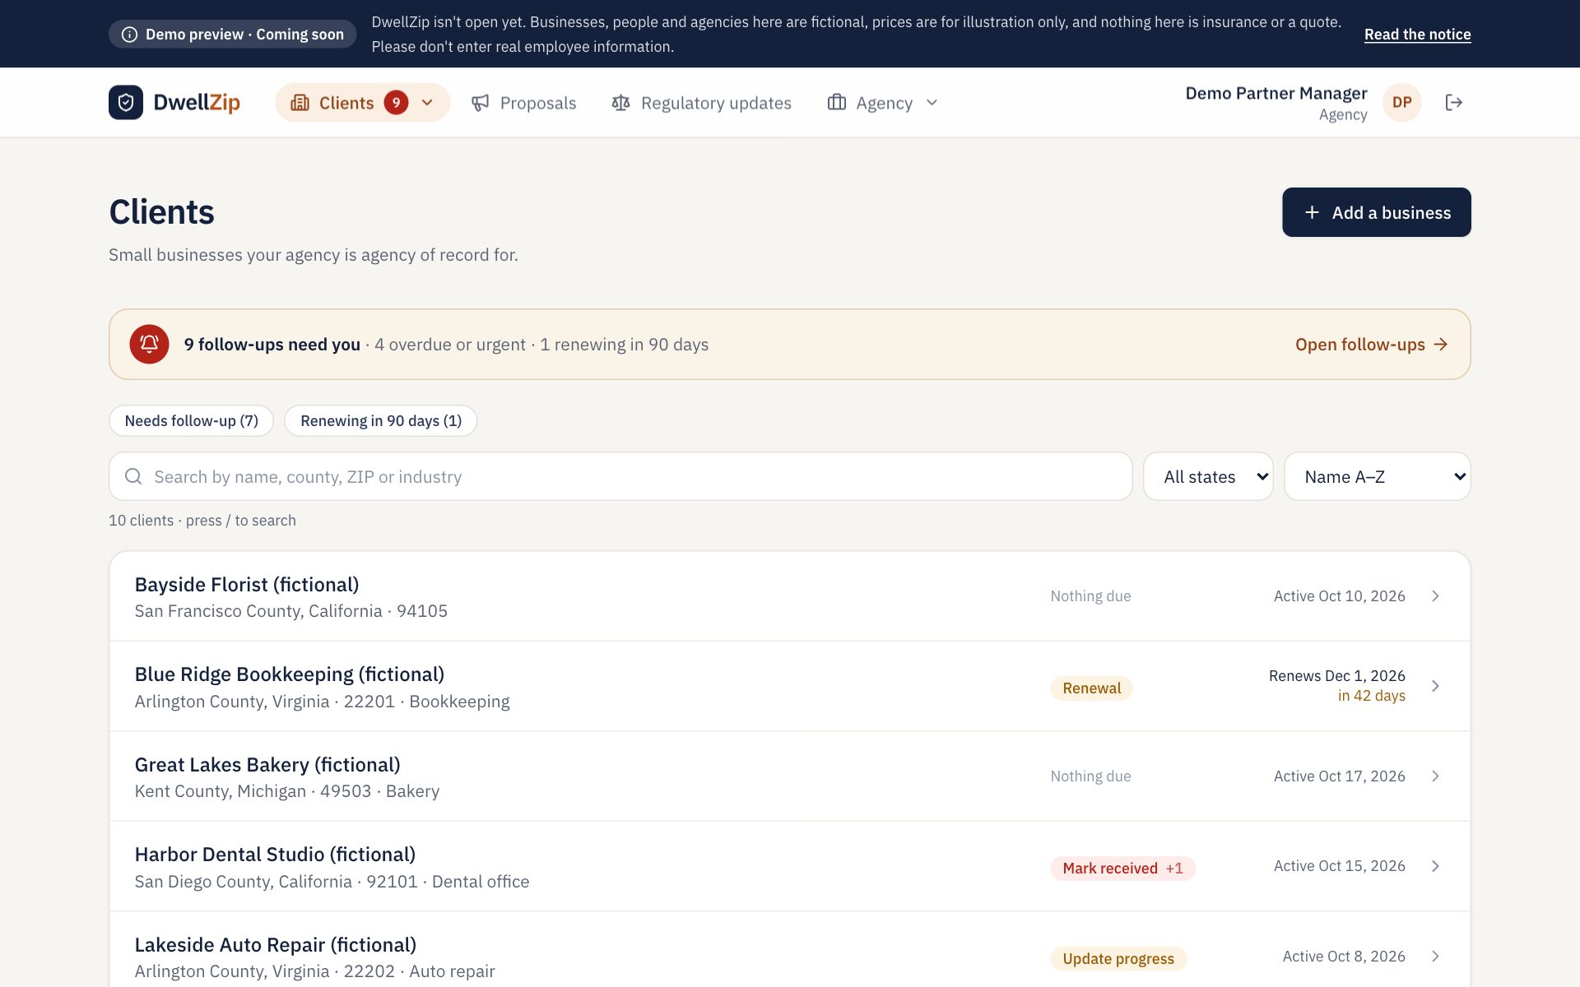Viewport: 1580px width, 987px height.
Task: Click chevron arrow on Blue Ridge Bookkeeping row
Action: [1435, 686]
